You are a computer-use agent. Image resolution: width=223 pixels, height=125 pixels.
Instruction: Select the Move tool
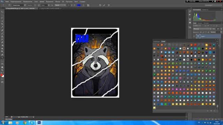coord(2,12)
